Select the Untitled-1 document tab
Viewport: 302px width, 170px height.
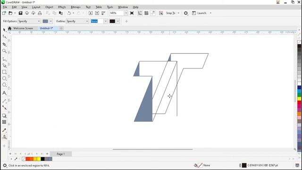click(46, 28)
